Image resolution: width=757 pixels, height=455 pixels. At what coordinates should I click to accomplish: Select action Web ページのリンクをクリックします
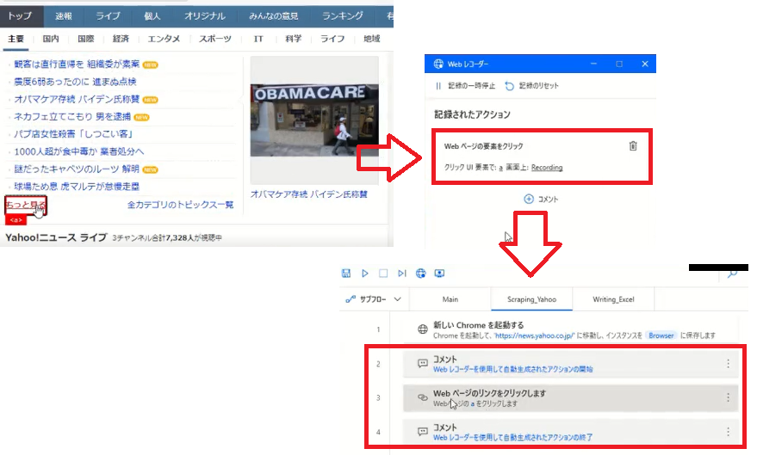pos(571,397)
